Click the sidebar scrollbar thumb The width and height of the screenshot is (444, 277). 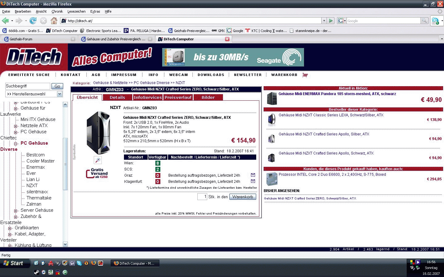pyautogui.click(x=65, y=164)
